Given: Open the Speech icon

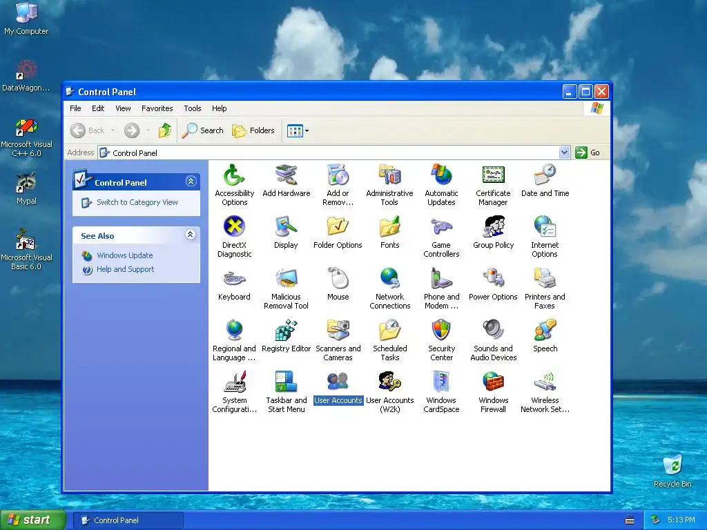Looking at the screenshot, I should pos(545,331).
